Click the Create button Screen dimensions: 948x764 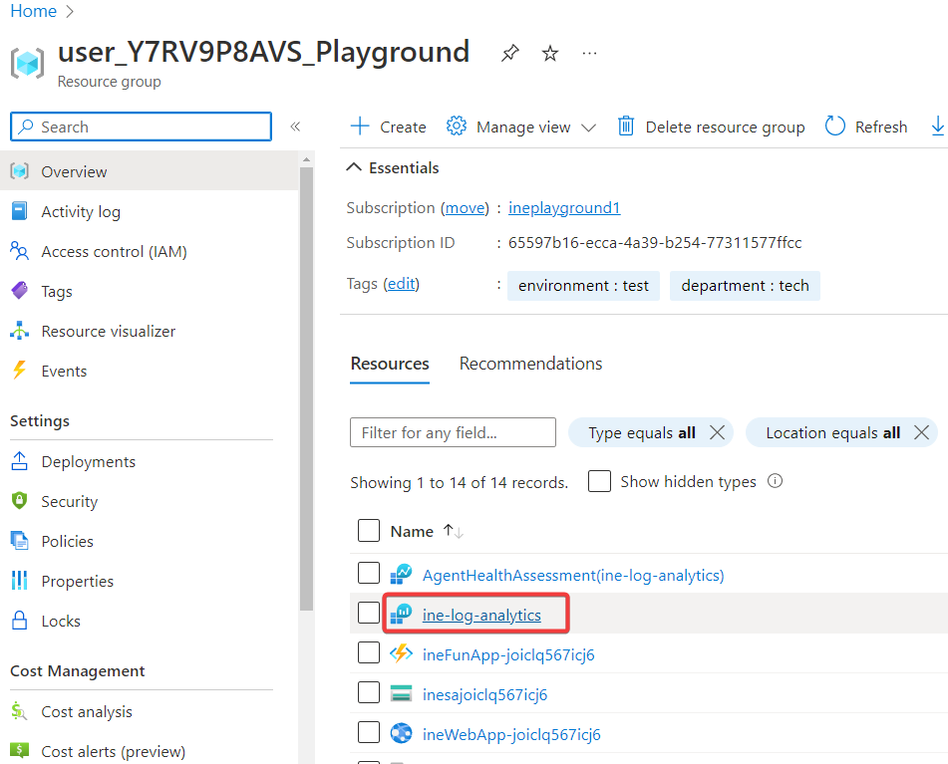coord(388,127)
